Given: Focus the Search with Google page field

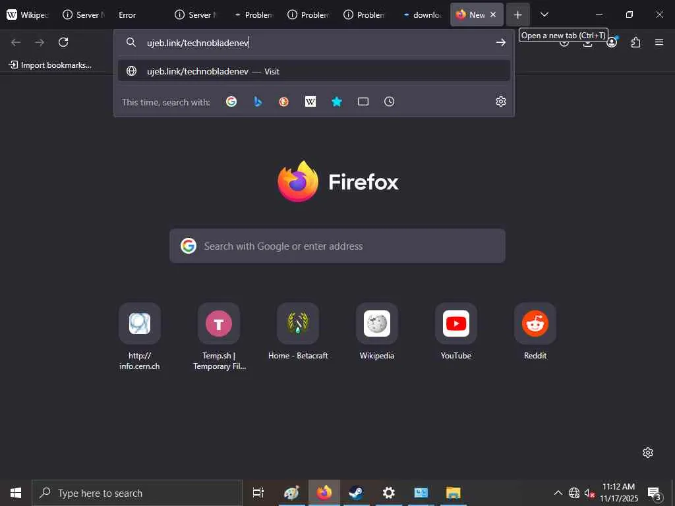Looking at the screenshot, I should 337,246.
